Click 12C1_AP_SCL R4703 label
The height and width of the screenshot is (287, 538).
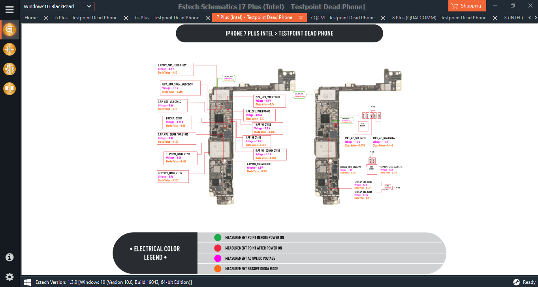click(356, 138)
